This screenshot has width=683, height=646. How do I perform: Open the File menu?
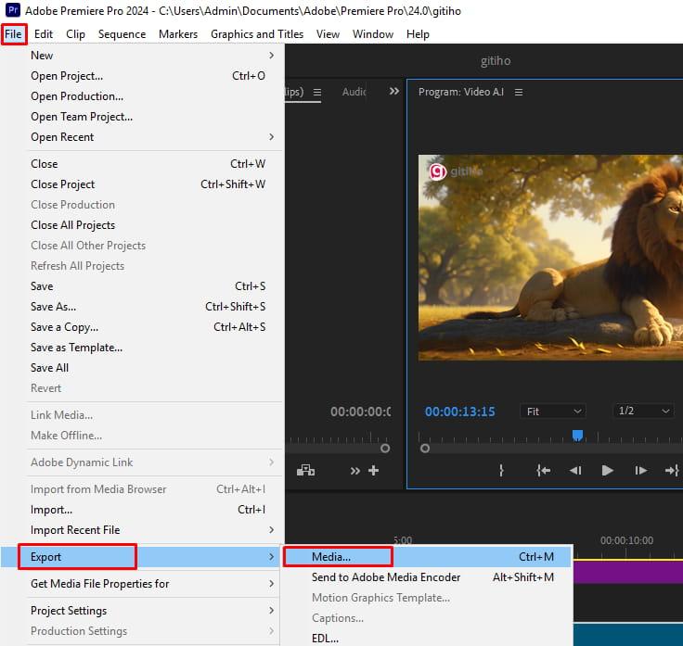click(x=14, y=34)
